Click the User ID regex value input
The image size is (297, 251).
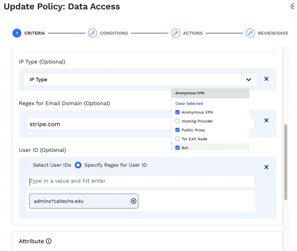point(140,181)
